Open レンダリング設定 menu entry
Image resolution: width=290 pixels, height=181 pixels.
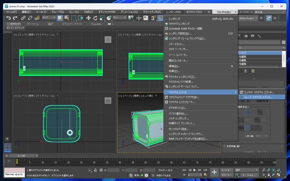click(x=180, y=34)
